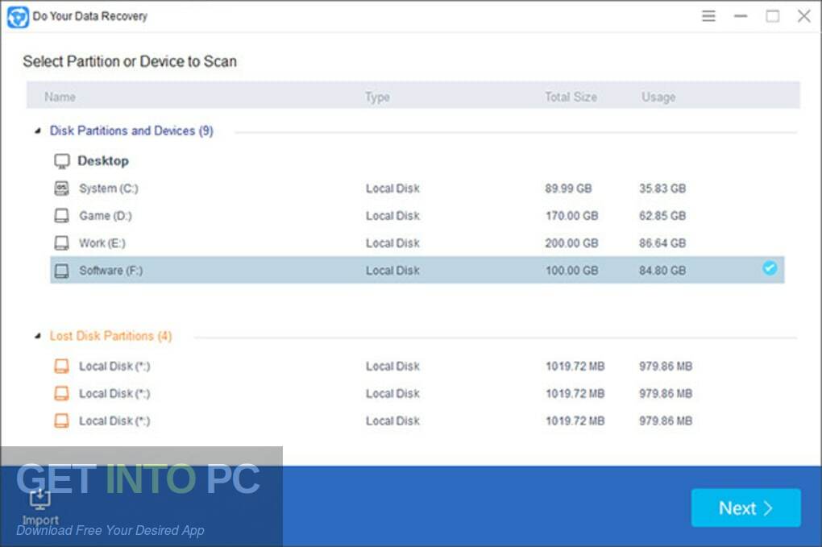Minimize the Do Your Data Recovery window
This screenshot has height=547, width=822.
[741, 16]
